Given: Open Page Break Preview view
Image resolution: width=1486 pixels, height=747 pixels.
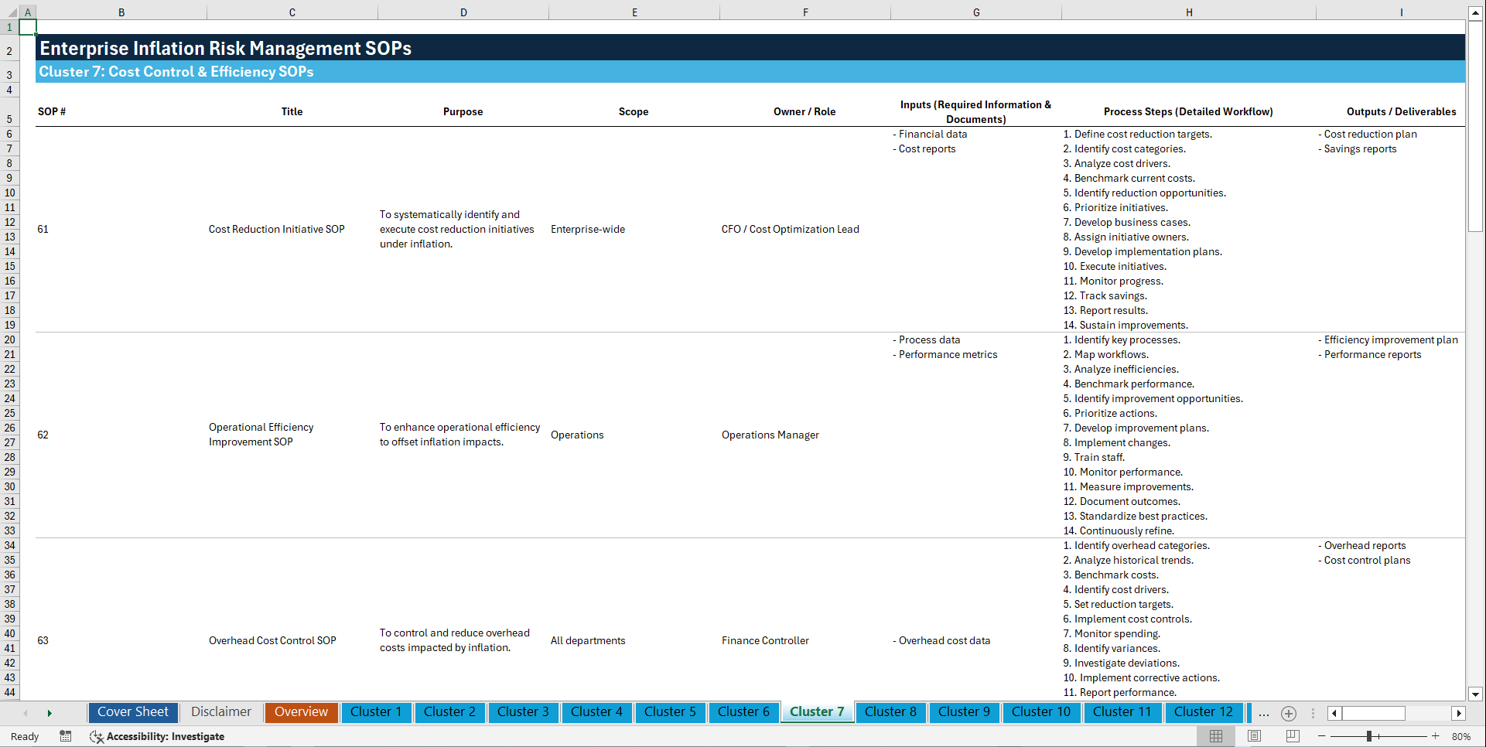Looking at the screenshot, I should (x=1292, y=736).
